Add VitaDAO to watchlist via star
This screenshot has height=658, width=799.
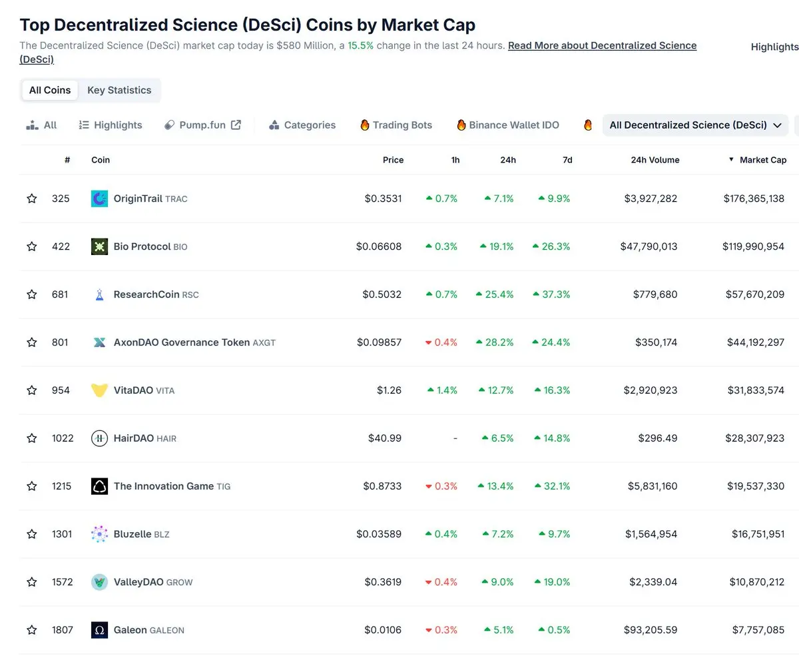click(31, 390)
